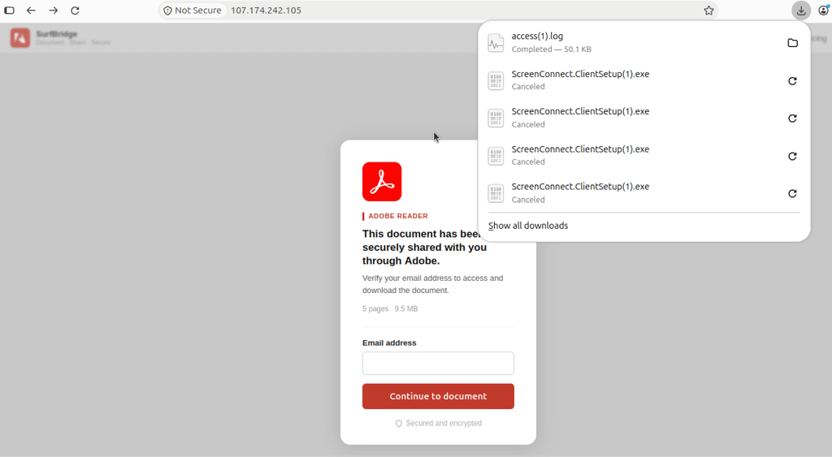Open the profile account icon in toolbar
832x457 pixels.
click(824, 10)
